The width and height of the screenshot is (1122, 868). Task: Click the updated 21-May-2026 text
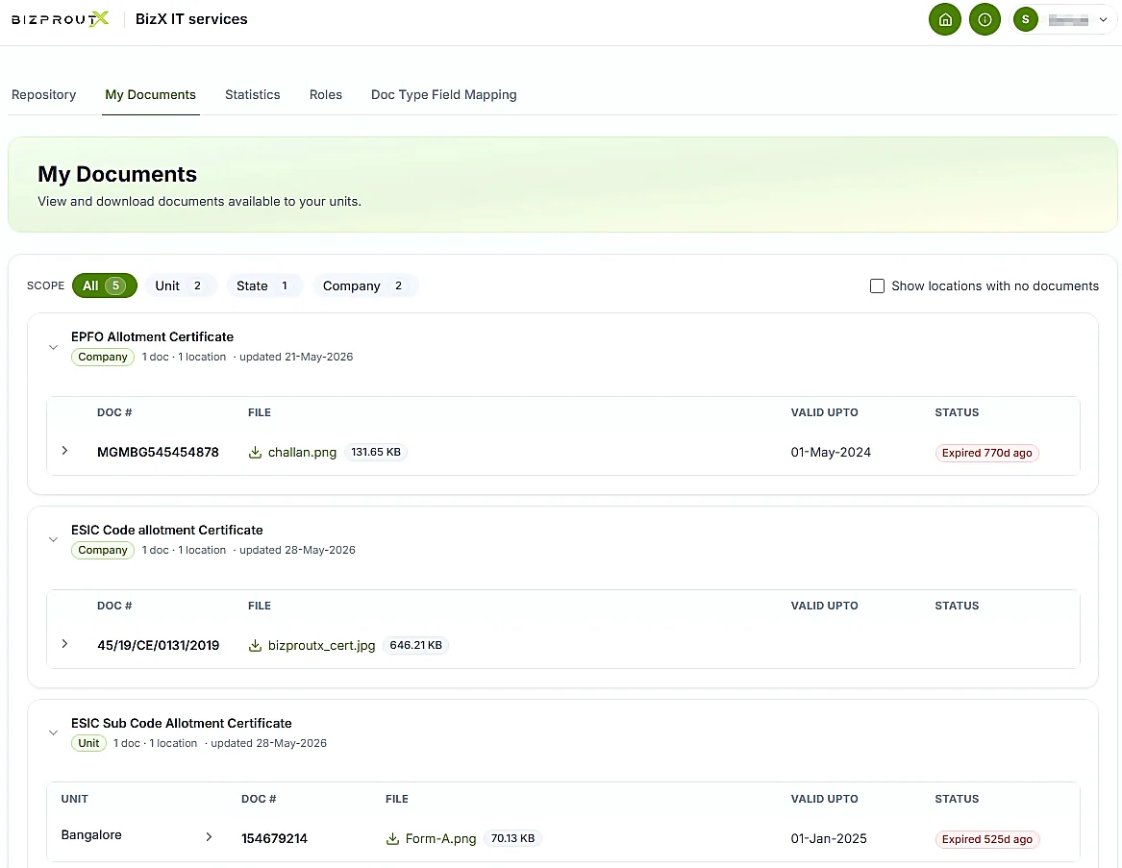click(296, 357)
